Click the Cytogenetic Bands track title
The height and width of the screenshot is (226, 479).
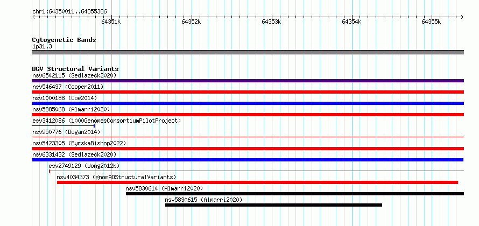[64, 40]
